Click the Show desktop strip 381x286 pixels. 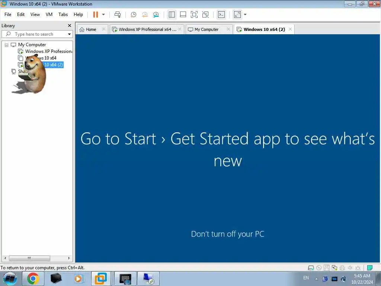tap(378, 279)
